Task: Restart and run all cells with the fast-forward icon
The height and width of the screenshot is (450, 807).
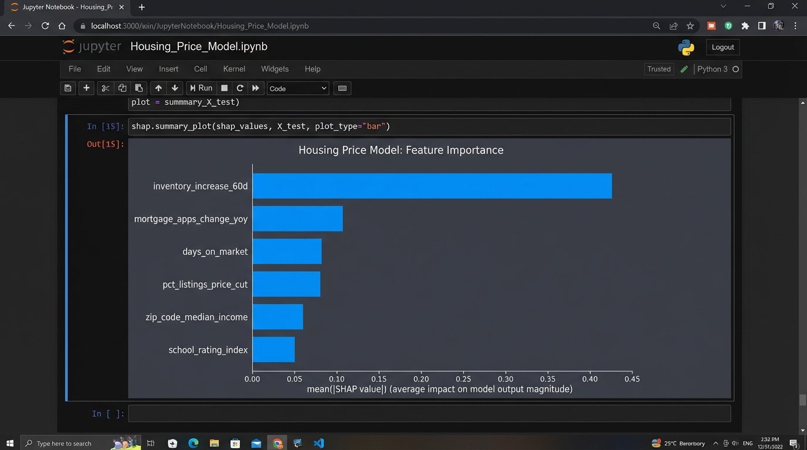Action: (255, 88)
